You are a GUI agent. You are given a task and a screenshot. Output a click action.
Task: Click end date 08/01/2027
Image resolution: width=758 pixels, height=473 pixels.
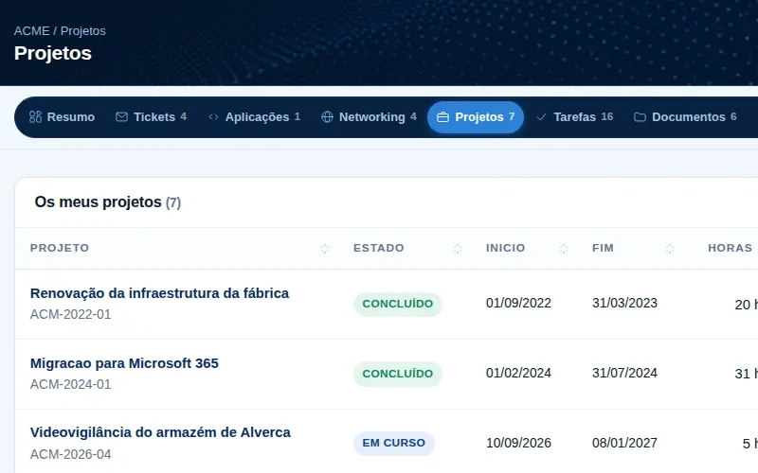click(x=624, y=443)
